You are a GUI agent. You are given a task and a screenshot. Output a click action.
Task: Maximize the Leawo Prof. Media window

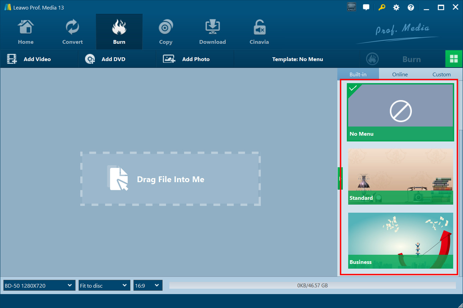point(441,7)
